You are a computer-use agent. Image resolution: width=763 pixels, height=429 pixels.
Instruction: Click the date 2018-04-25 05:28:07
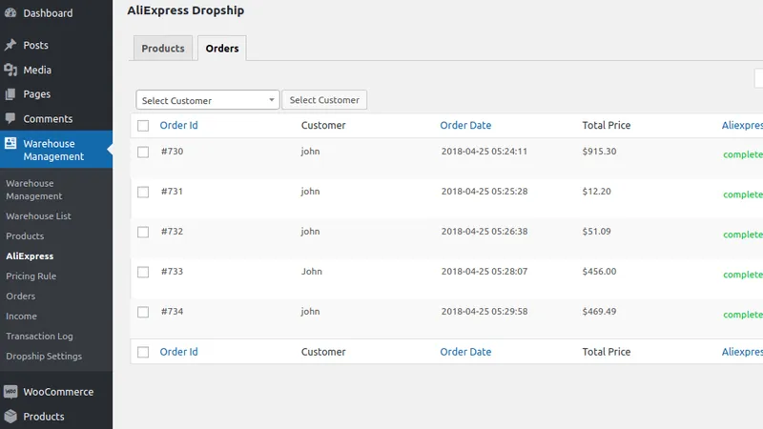(x=485, y=271)
